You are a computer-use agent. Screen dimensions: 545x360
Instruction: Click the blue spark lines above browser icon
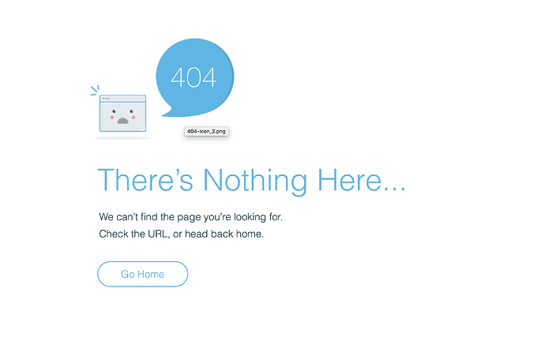[x=95, y=90]
